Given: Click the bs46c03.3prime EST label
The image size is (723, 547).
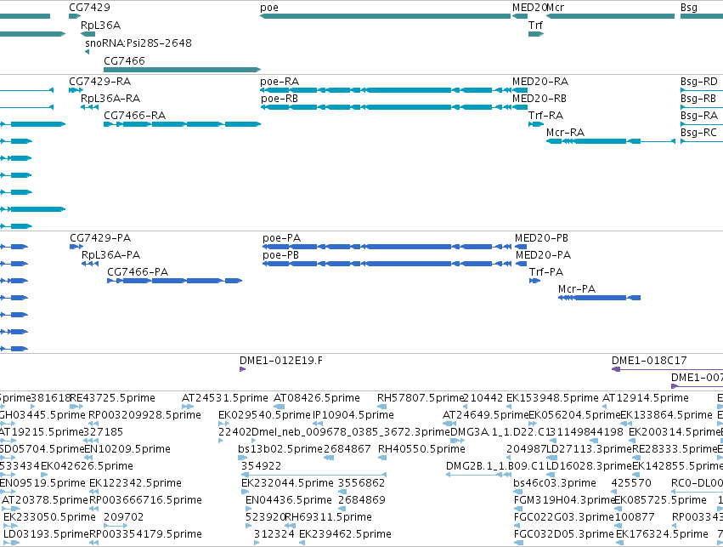Looking at the screenshot, I should coord(555,483).
